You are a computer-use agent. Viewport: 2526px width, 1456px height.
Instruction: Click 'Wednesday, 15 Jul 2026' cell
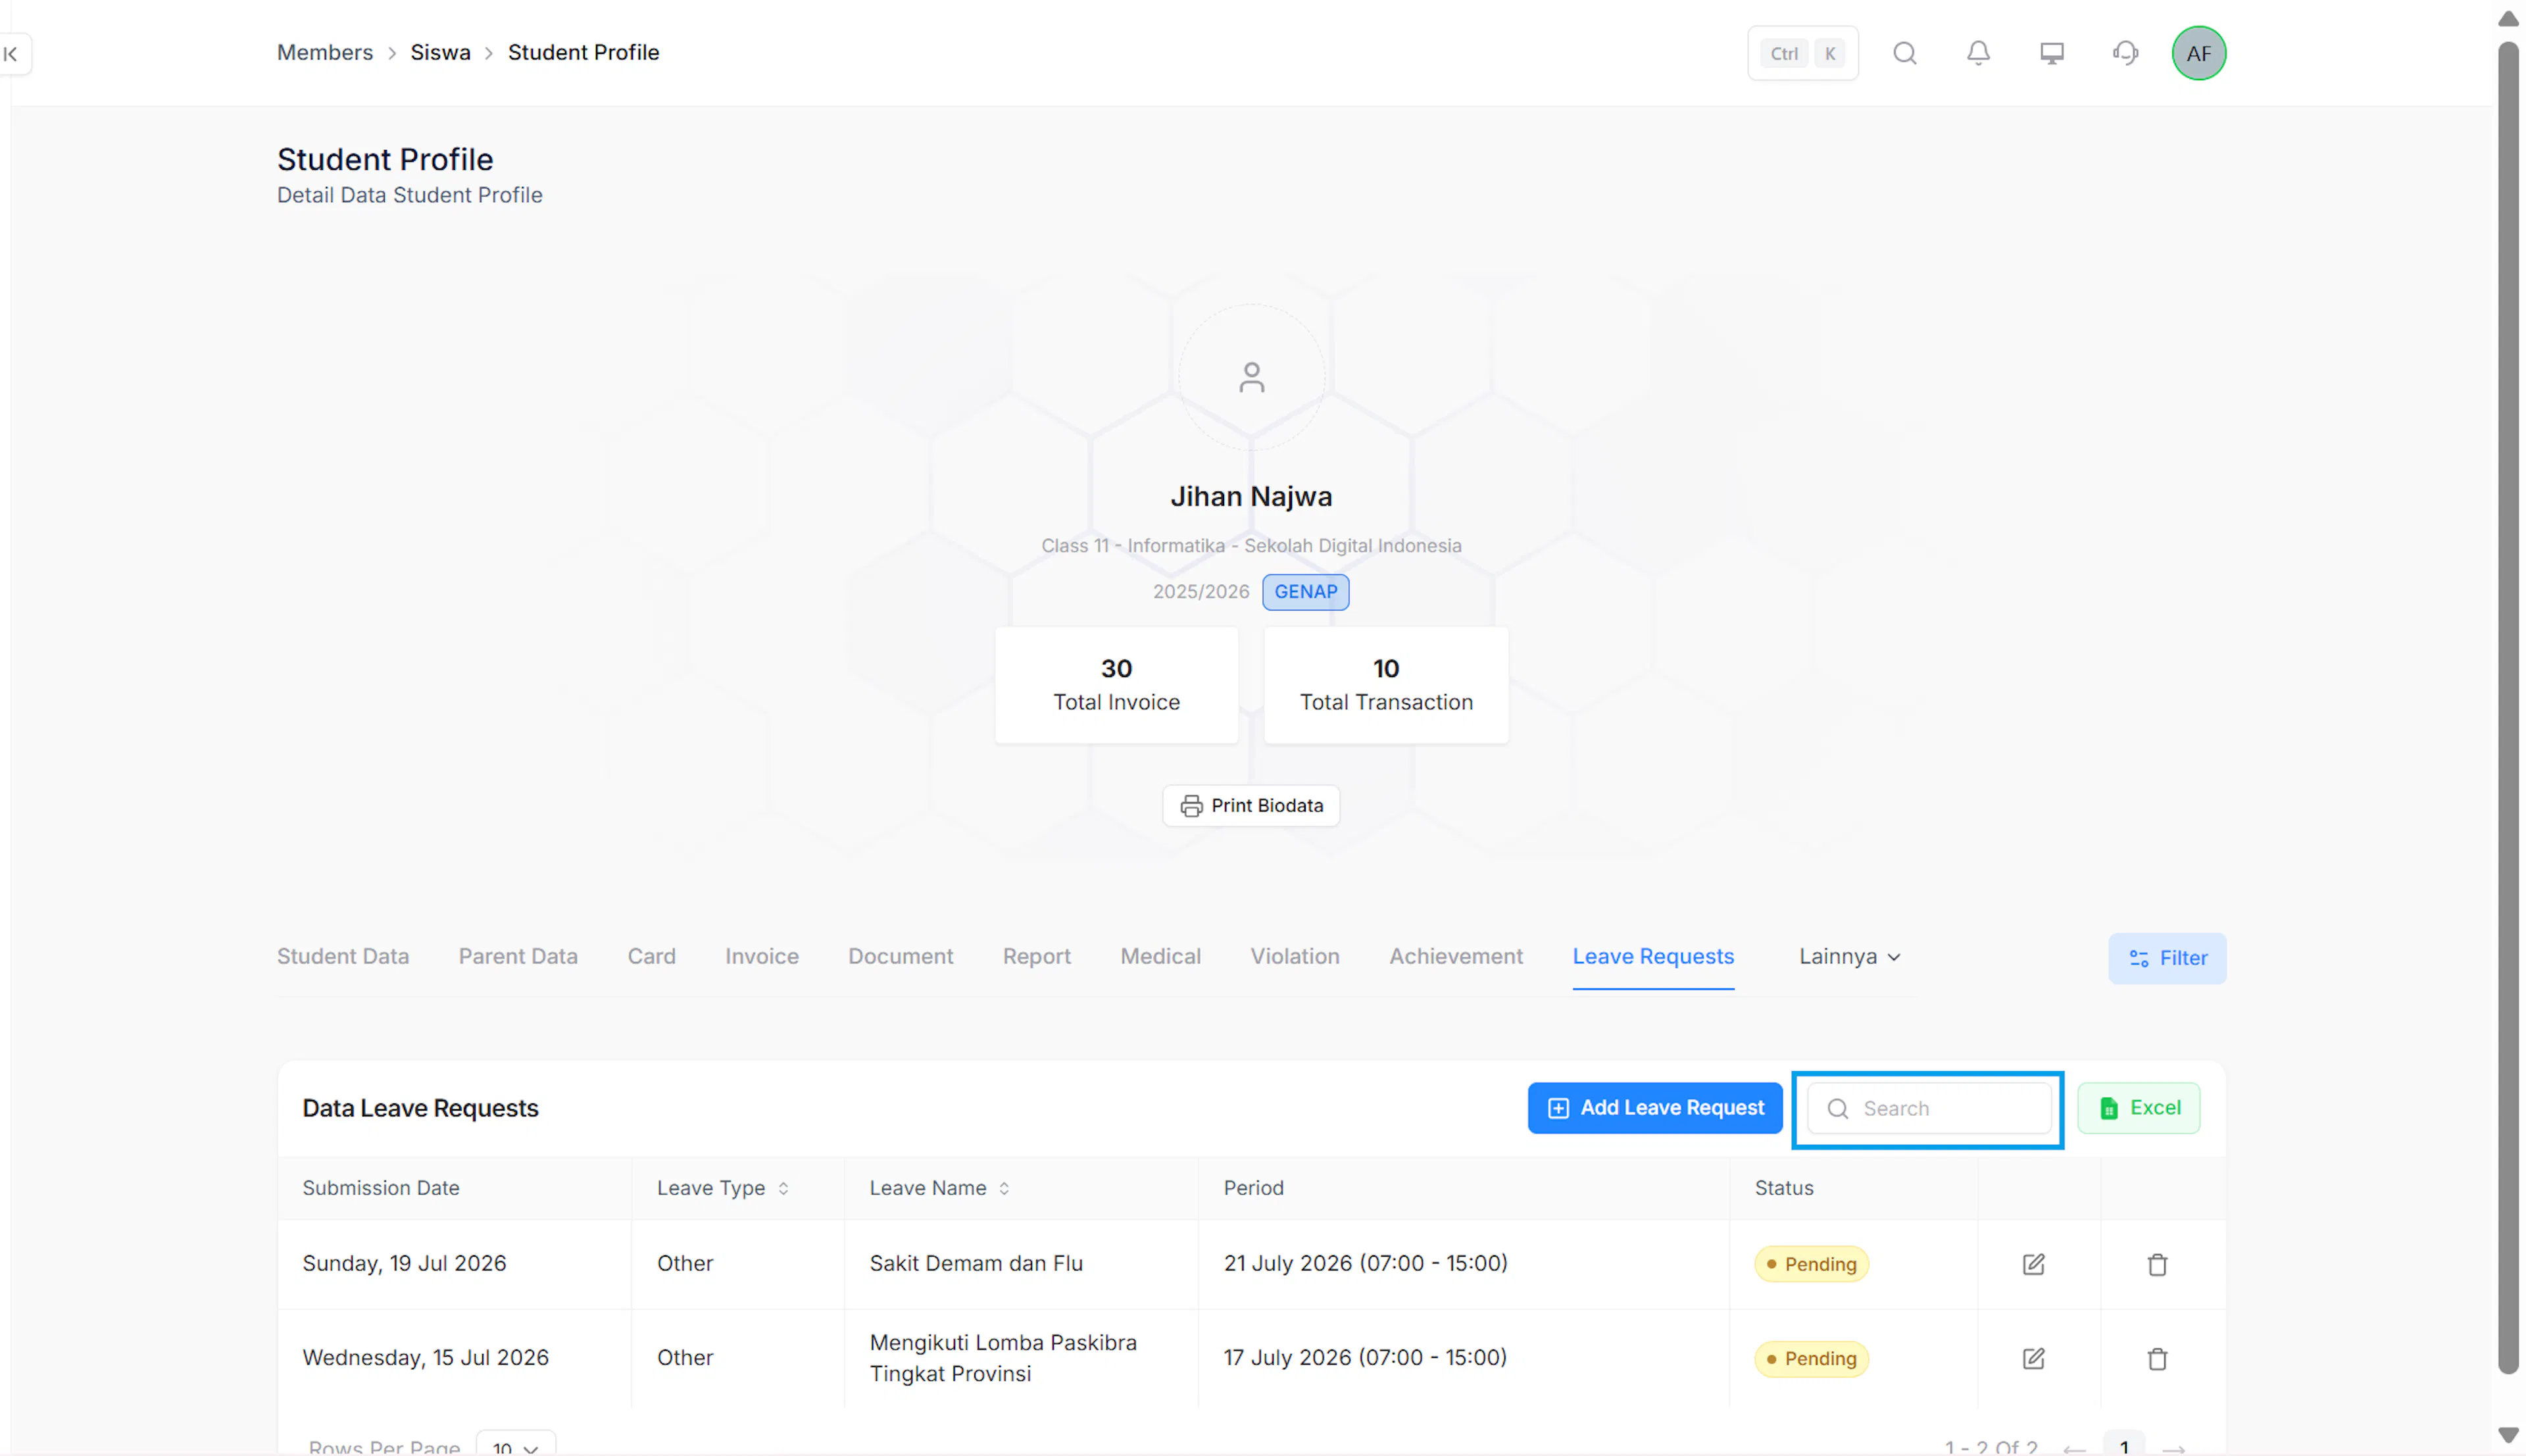[426, 1357]
